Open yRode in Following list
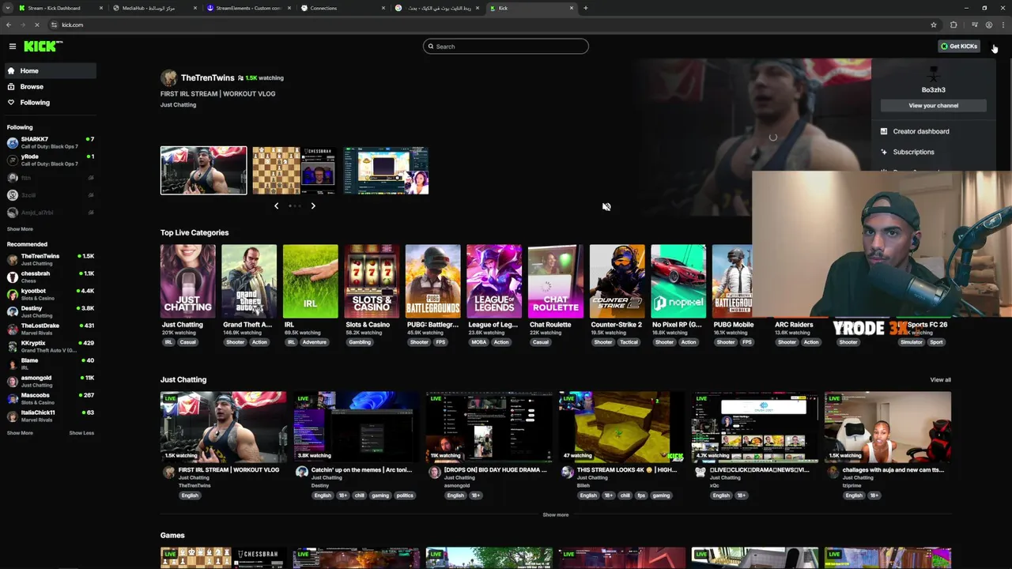 click(x=50, y=160)
